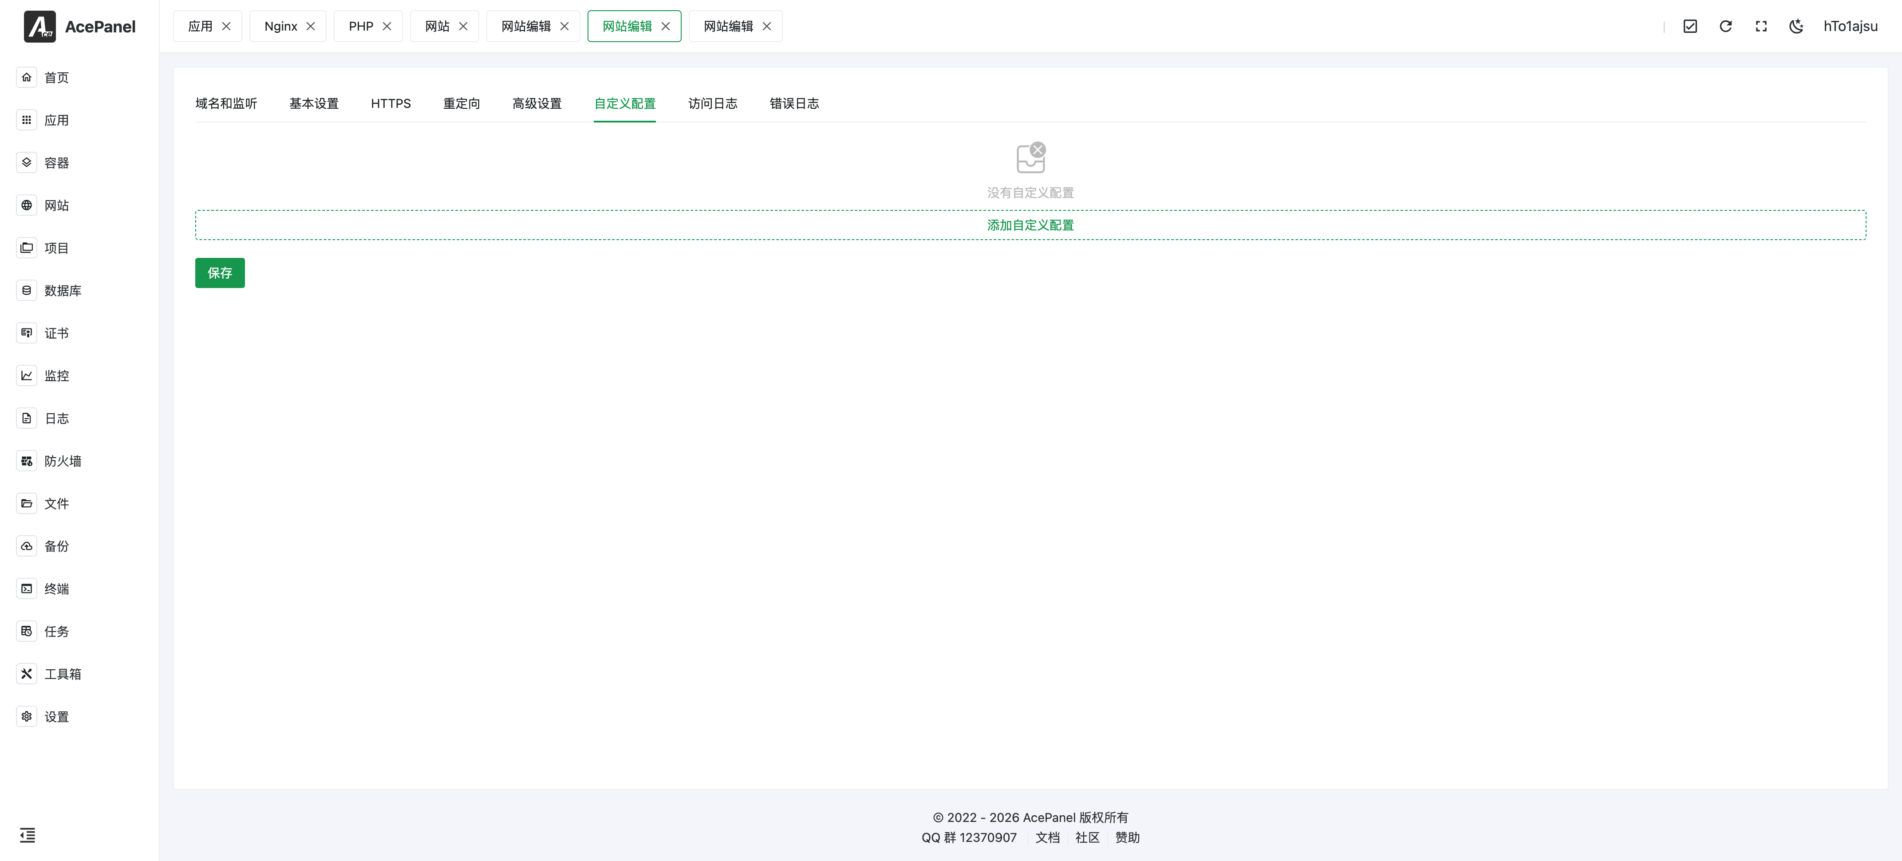This screenshot has width=1902, height=861.
Task: Close the PHP tab
Action: [387, 27]
